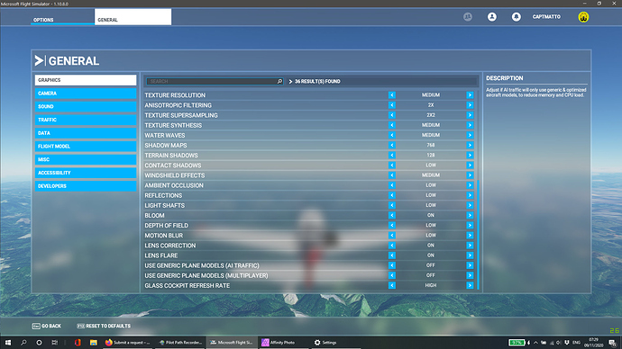Click Reset to Defaults
This screenshot has width=622, height=349.
pos(104,326)
